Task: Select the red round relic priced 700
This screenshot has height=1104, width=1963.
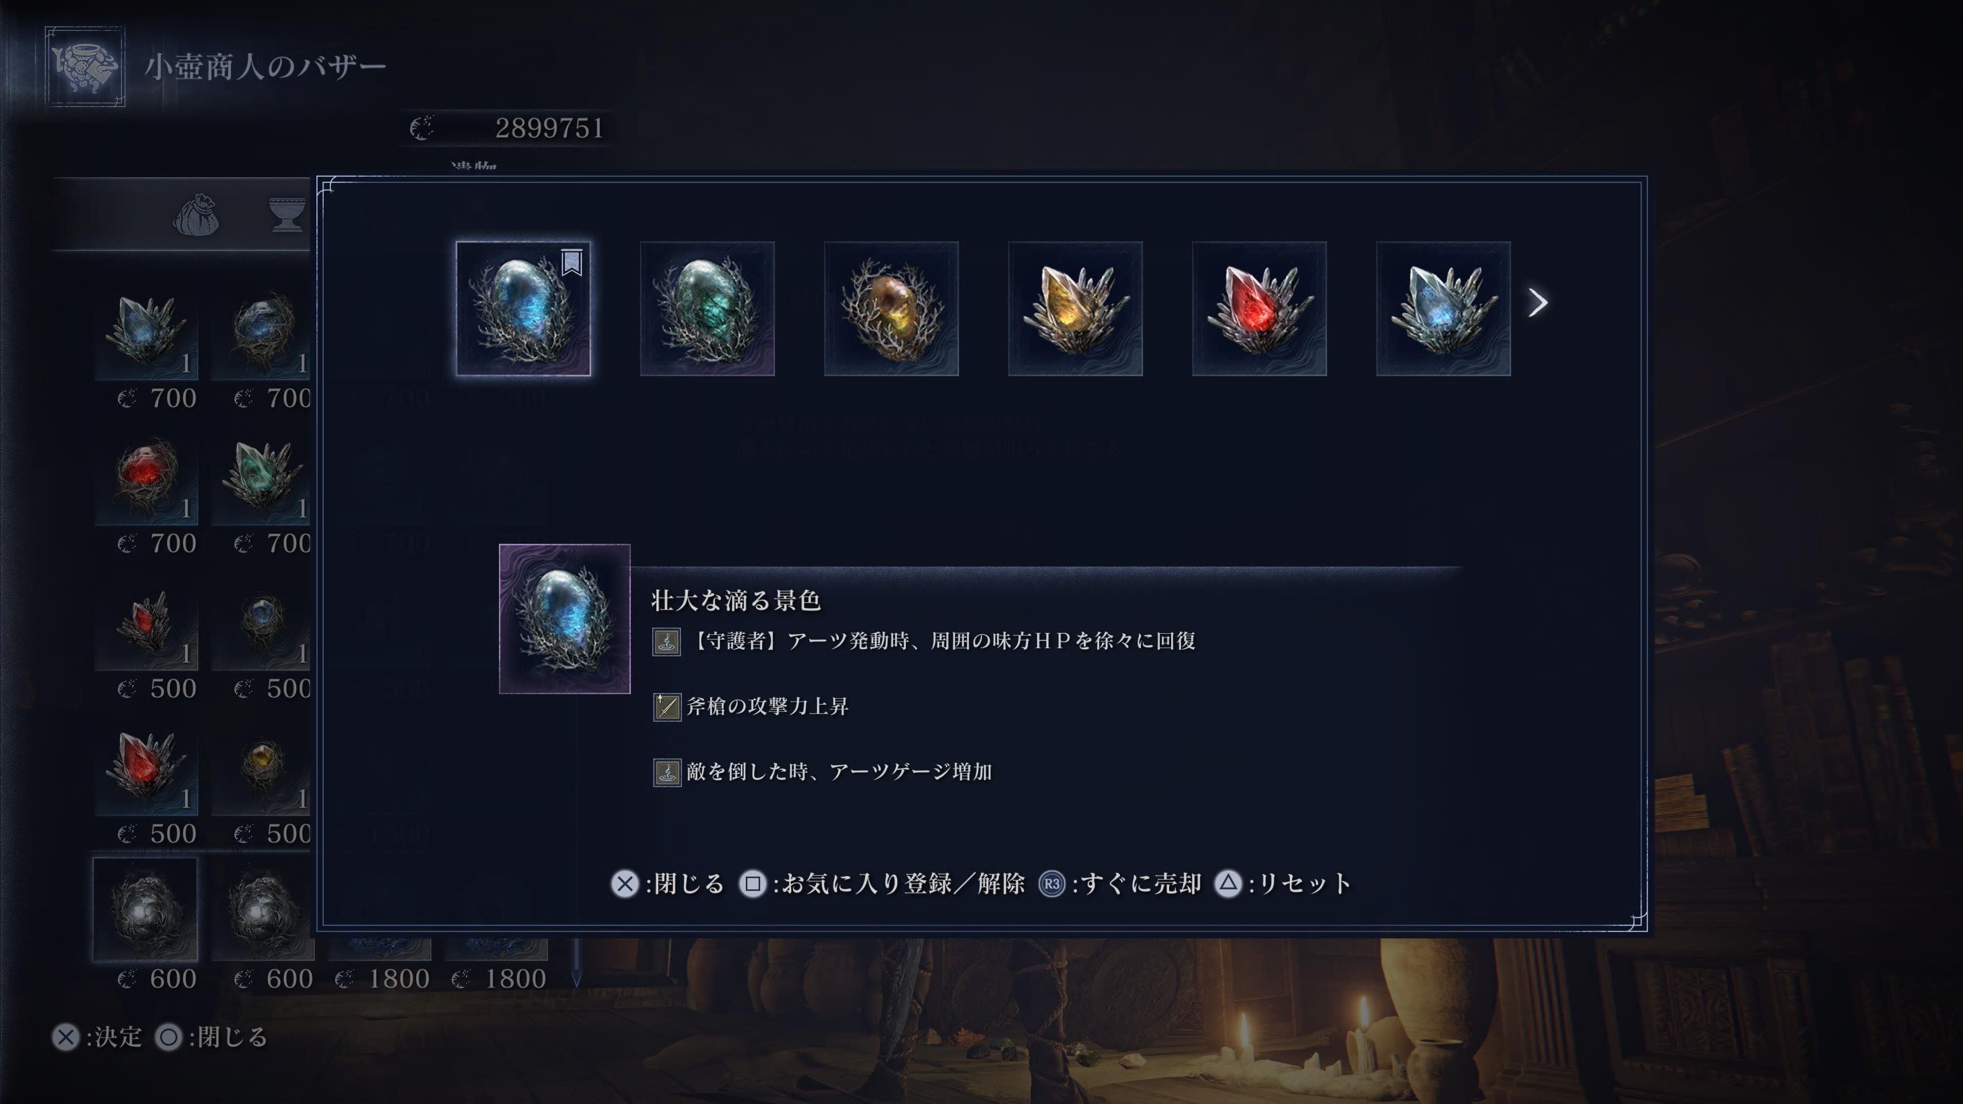Action: coord(146,475)
